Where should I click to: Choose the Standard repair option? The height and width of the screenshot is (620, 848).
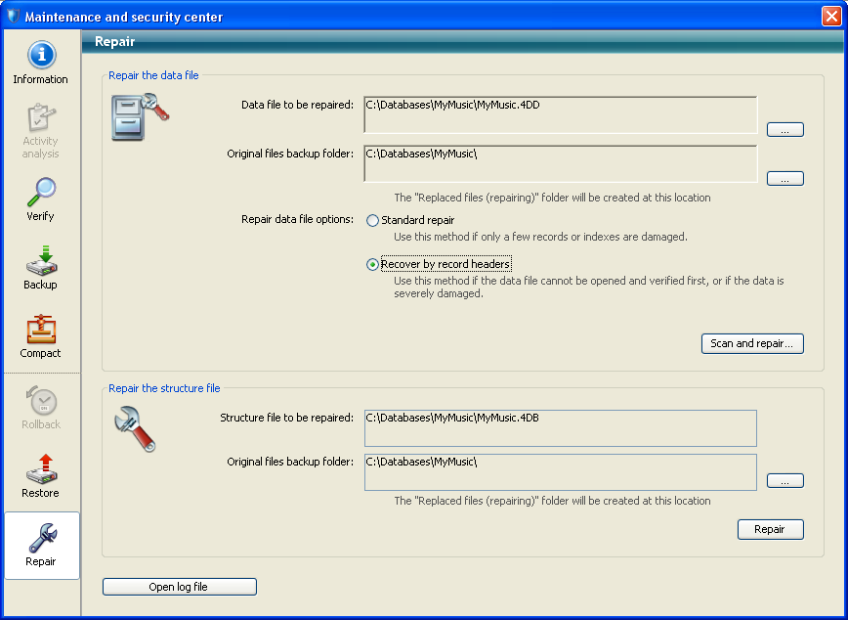372,221
